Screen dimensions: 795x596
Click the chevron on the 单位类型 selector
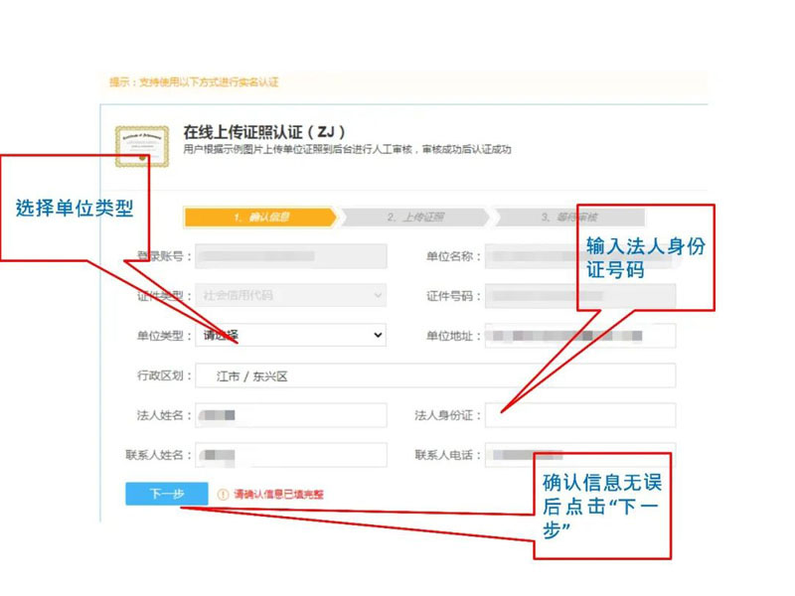tap(378, 335)
